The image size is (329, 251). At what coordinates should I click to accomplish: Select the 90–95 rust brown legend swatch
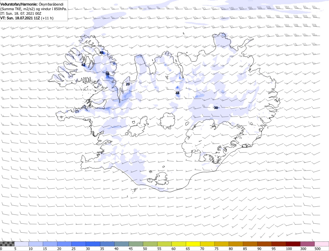[x=265, y=244]
